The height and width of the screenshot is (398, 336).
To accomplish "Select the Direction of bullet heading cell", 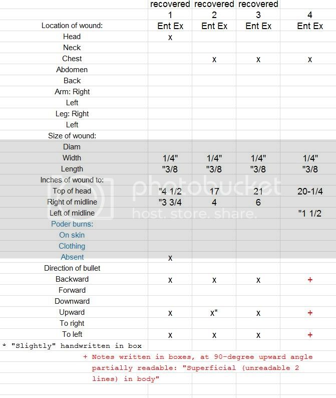I will pyautogui.click(x=72, y=268).
